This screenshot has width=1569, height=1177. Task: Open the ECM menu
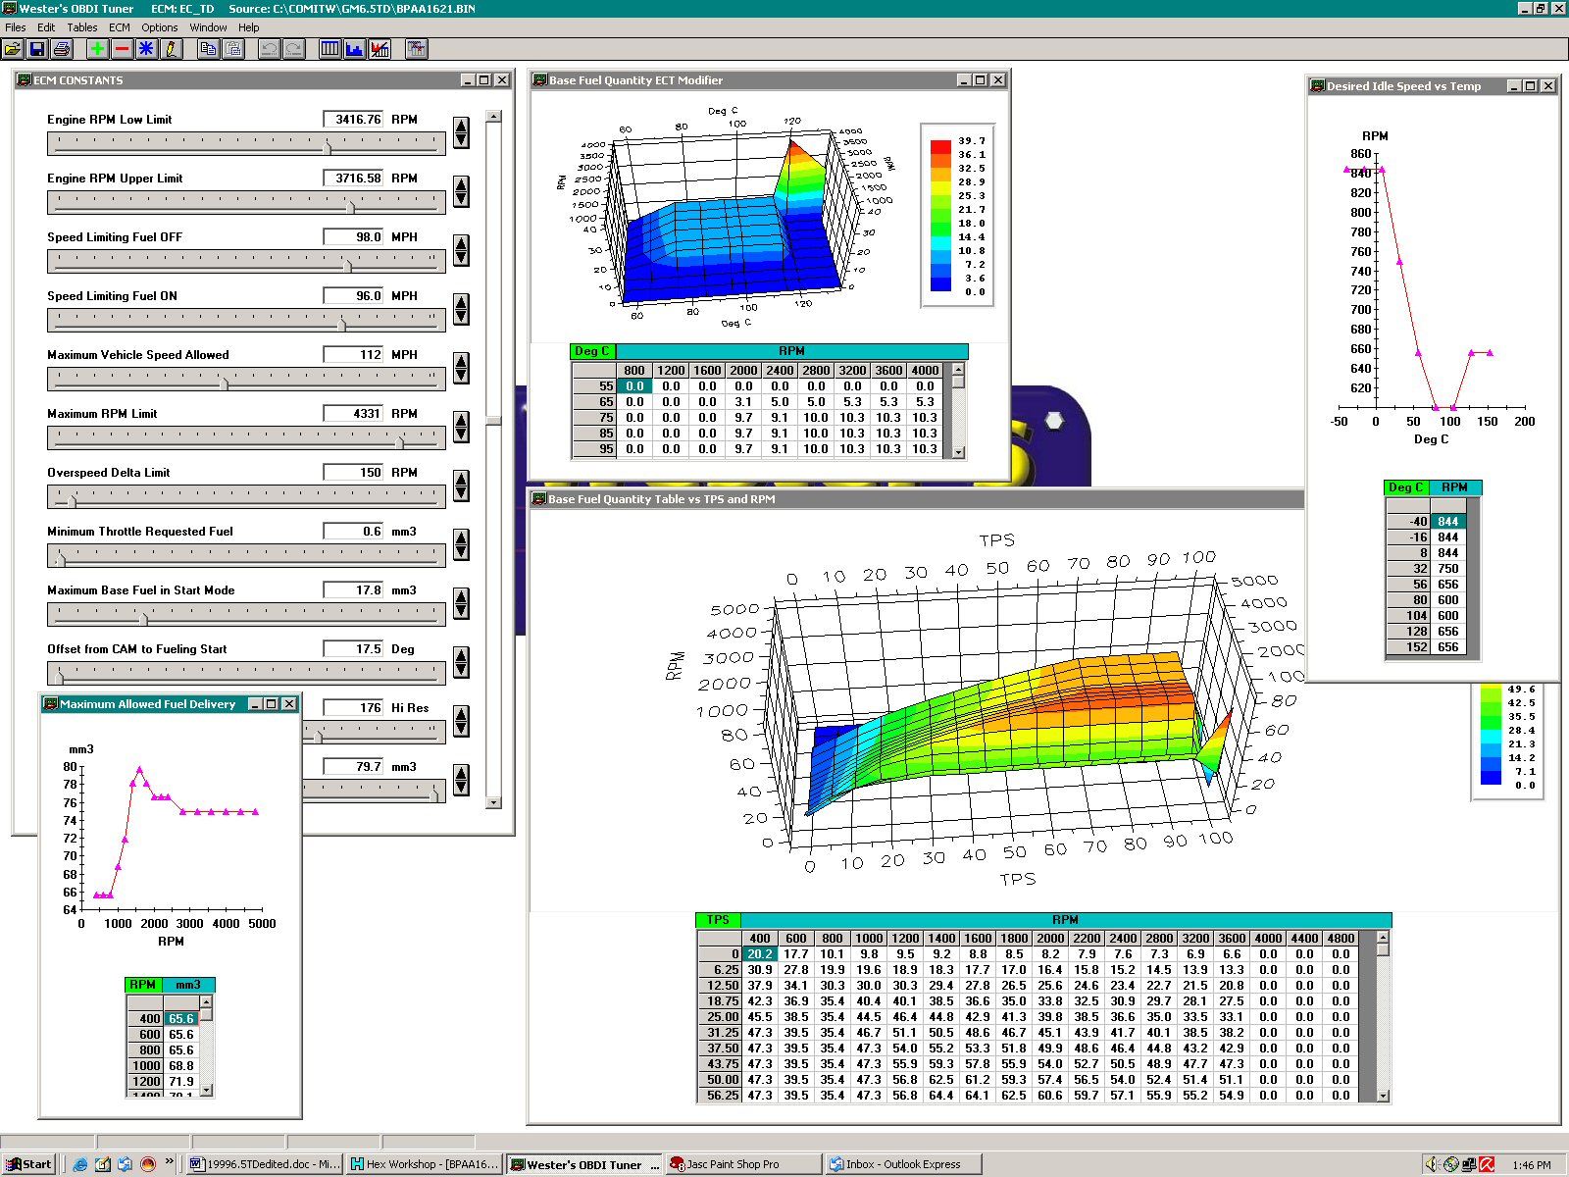(120, 27)
